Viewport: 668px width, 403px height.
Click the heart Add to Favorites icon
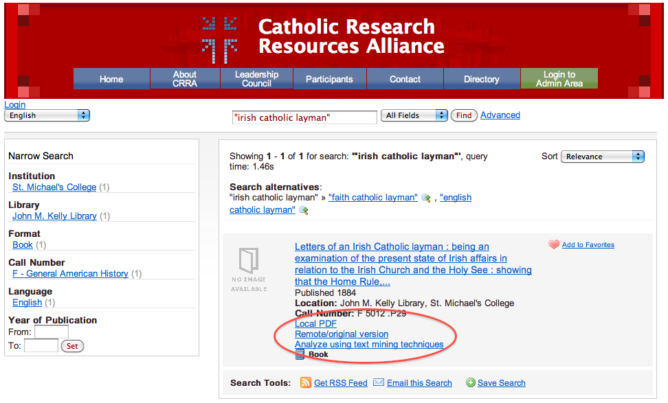554,244
